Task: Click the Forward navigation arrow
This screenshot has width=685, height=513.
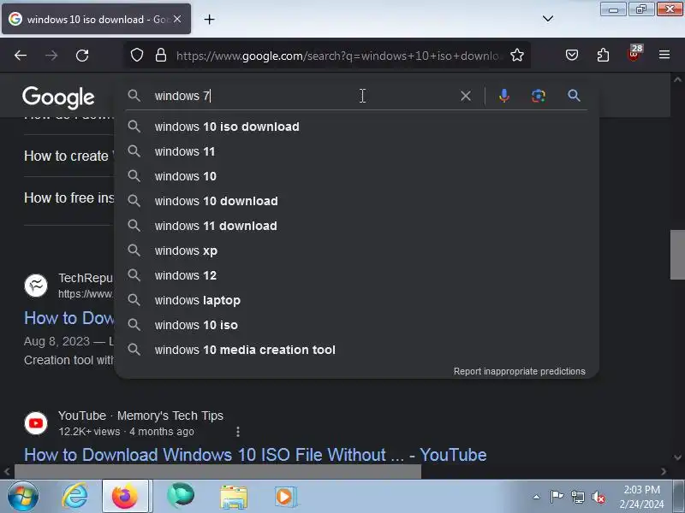Action: (x=51, y=56)
